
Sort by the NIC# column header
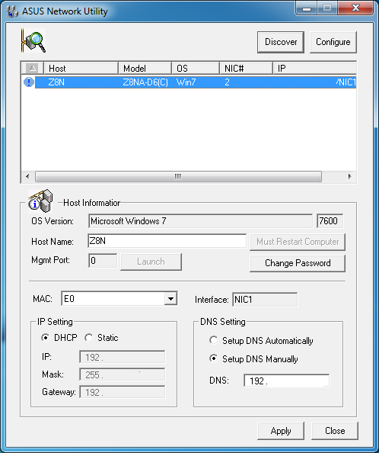point(246,68)
